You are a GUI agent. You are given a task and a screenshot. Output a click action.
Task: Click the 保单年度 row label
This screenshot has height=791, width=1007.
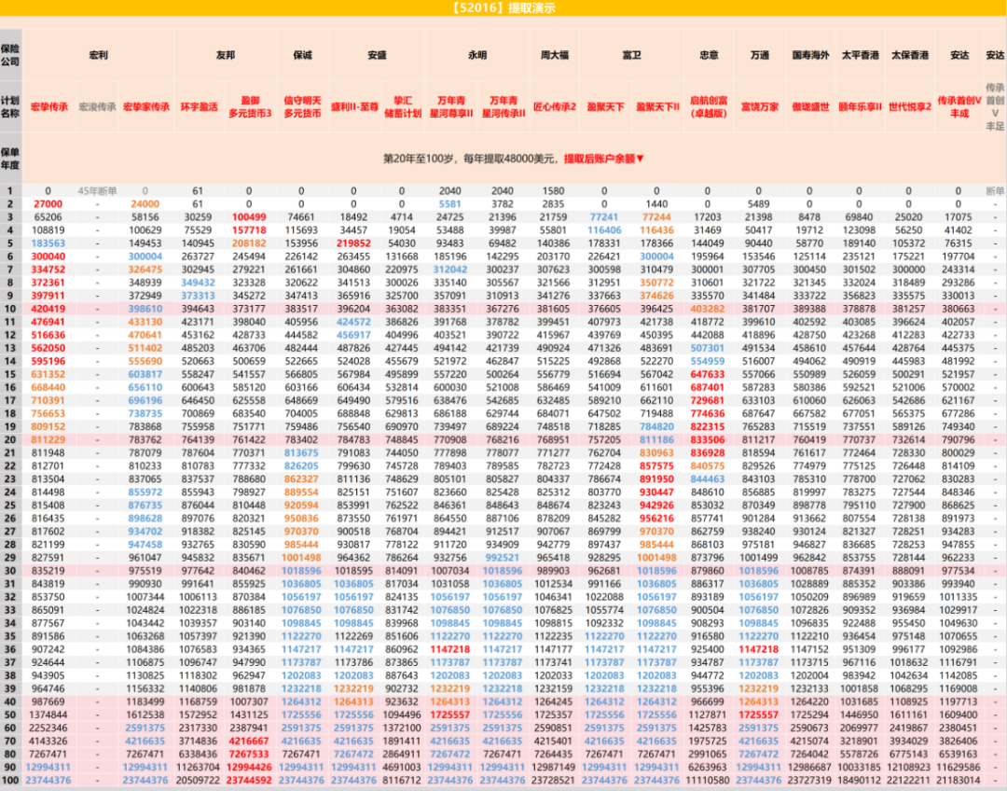coord(10,158)
